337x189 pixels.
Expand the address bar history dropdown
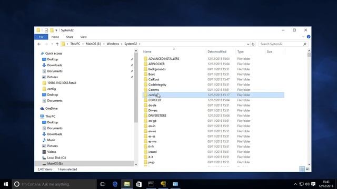[248, 44]
